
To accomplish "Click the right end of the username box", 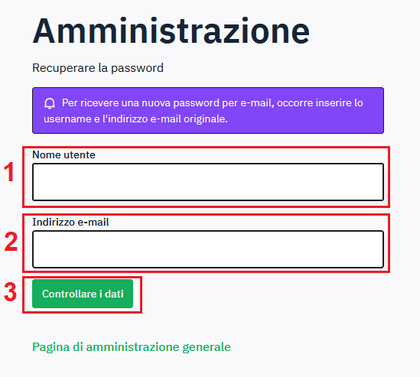I will 375,182.
